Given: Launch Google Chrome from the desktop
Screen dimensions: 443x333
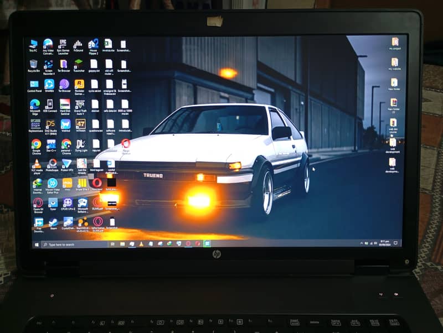Looking at the screenshot, I should 36,144.
